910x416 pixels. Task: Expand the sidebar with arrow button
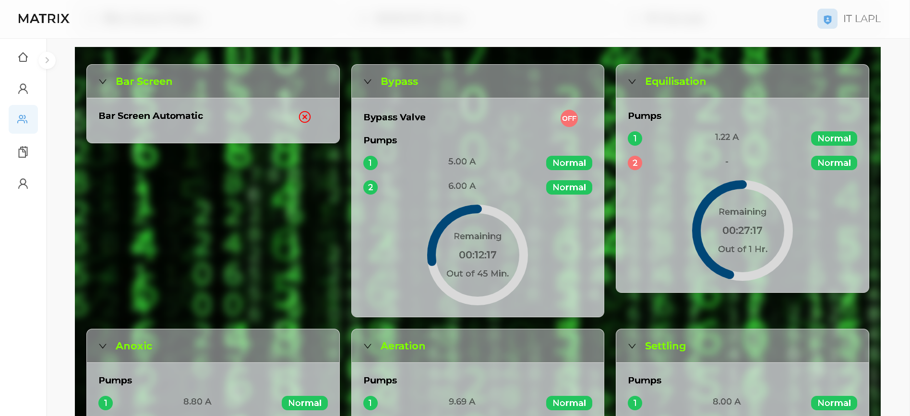click(47, 60)
